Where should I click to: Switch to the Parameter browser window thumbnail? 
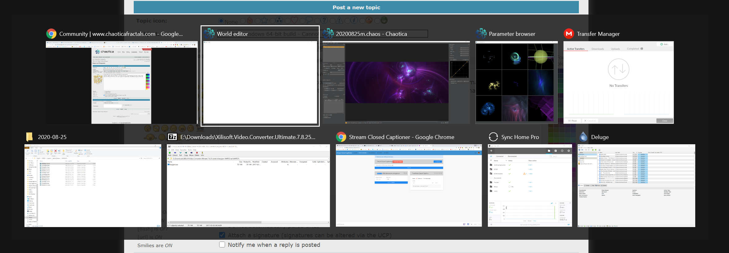tap(517, 83)
